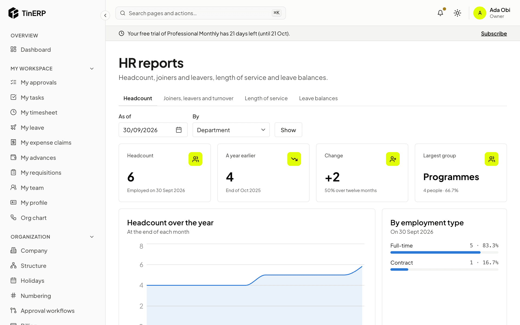Click the Change card add-person icon
Image resolution: width=520 pixels, height=325 pixels.
click(x=393, y=159)
